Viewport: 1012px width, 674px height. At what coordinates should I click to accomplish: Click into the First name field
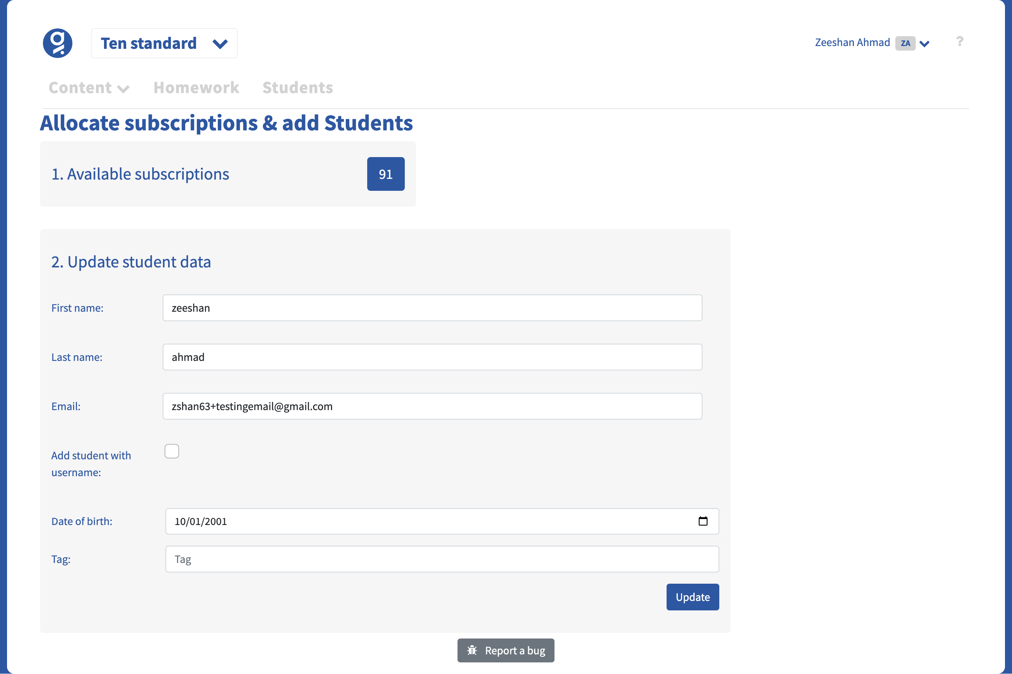(x=432, y=308)
